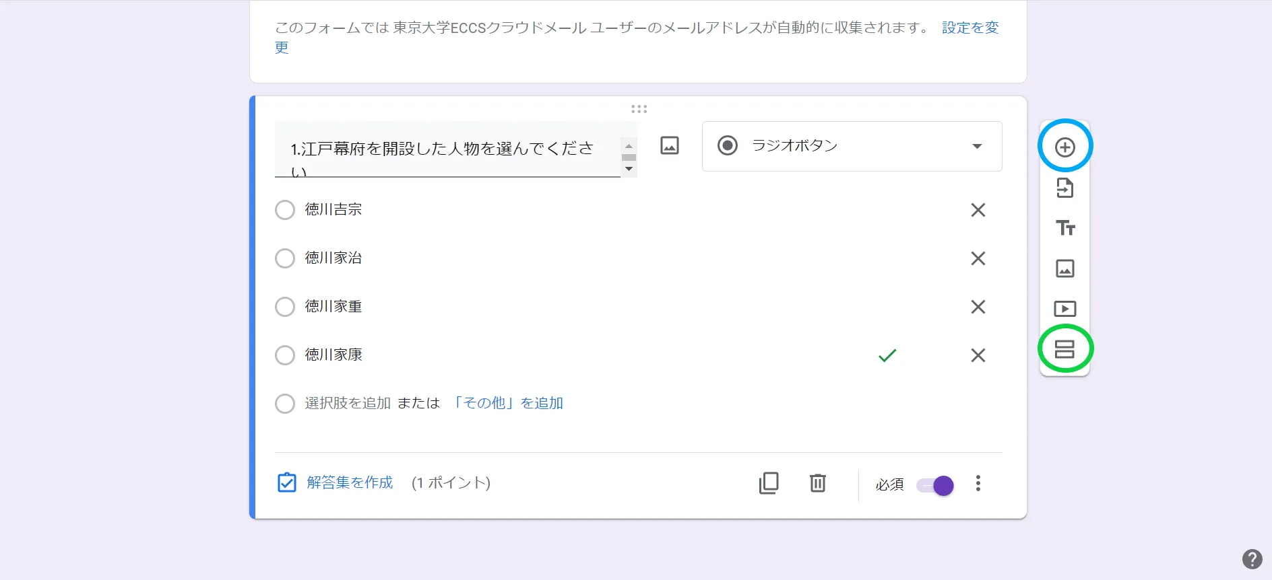This screenshot has height=580, width=1272.
Task: Click 「その他」を追加 link
Action: (x=507, y=403)
